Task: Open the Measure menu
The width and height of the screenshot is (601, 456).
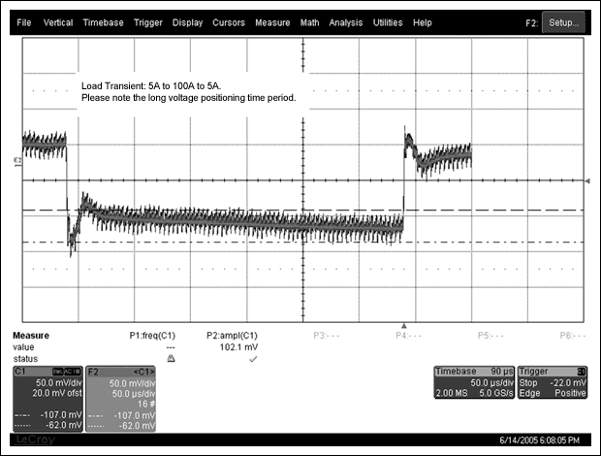Action: 272,22
